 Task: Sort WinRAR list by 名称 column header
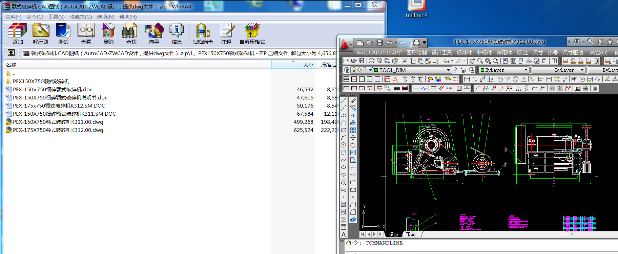point(137,65)
